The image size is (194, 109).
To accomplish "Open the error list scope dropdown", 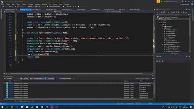I will click(11, 78).
